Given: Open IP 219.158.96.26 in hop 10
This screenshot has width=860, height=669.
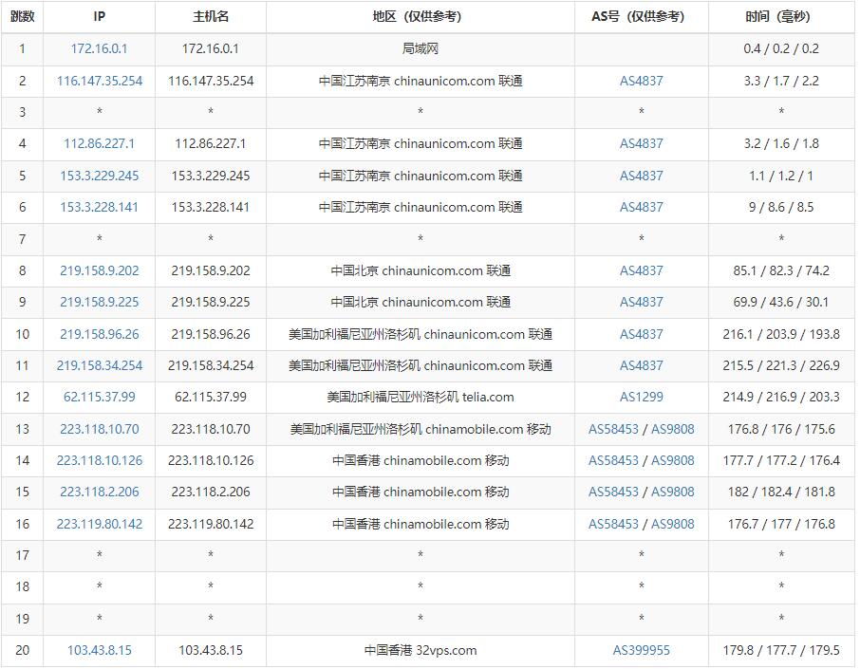Looking at the screenshot, I should [x=99, y=334].
